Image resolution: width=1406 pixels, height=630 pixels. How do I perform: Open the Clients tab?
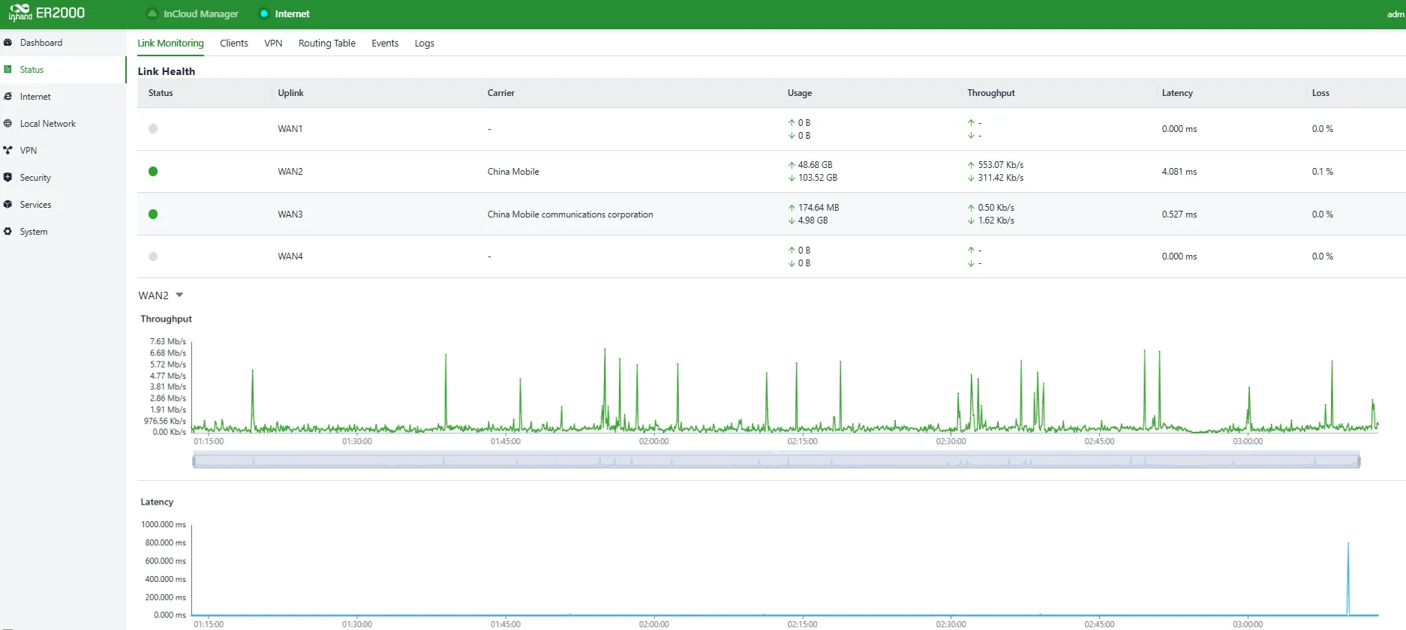(x=234, y=43)
